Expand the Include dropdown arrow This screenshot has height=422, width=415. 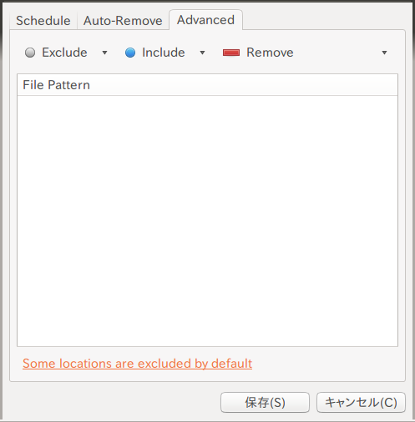[x=202, y=53]
